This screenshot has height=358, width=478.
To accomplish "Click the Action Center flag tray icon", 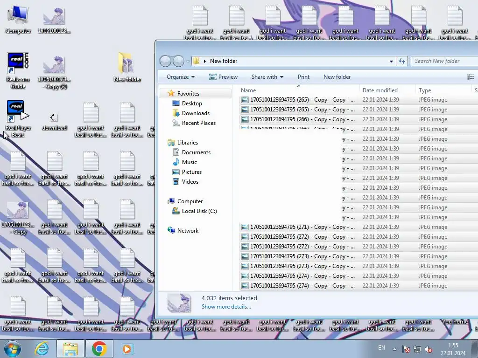I will pos(406,349).
